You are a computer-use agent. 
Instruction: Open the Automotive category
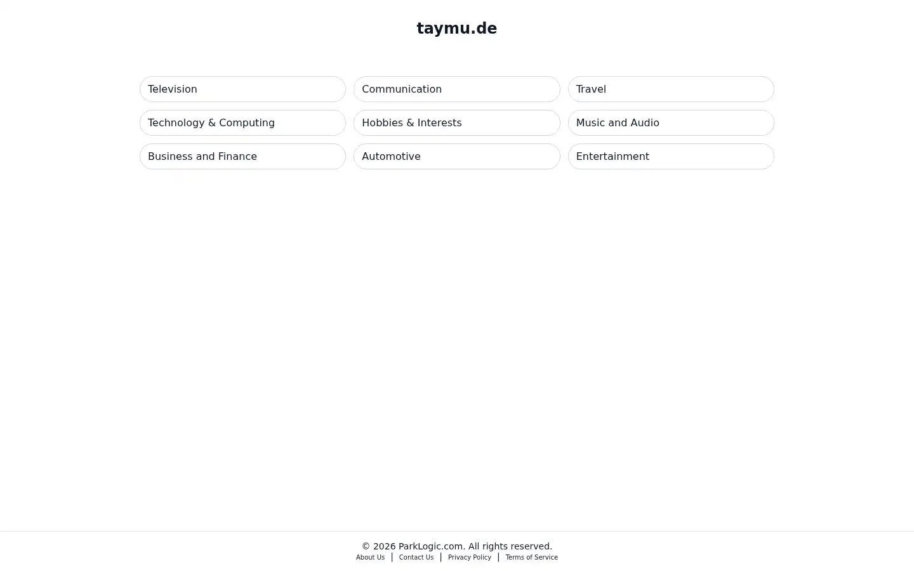click(456, 156)
